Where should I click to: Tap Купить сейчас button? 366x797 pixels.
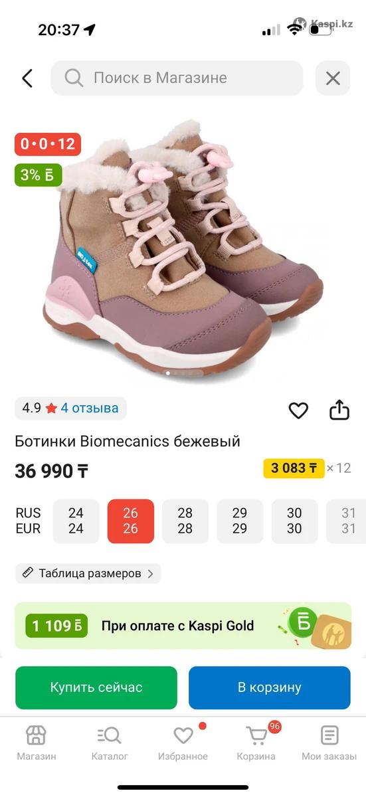click(x=96, y=687)
